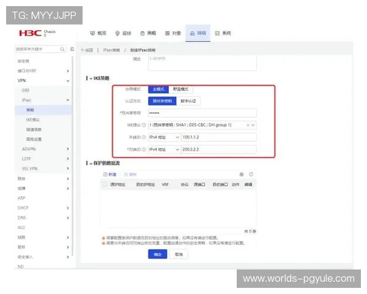
Task: Click remote ID field 200.2.2.2
Action: click(x=219, y=149)
